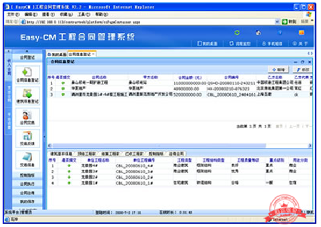The height and width of the screenshot is (227, 321).
Task: Toggle green submit status of 龙泉园4# row
Action: (x=69, y=166)
